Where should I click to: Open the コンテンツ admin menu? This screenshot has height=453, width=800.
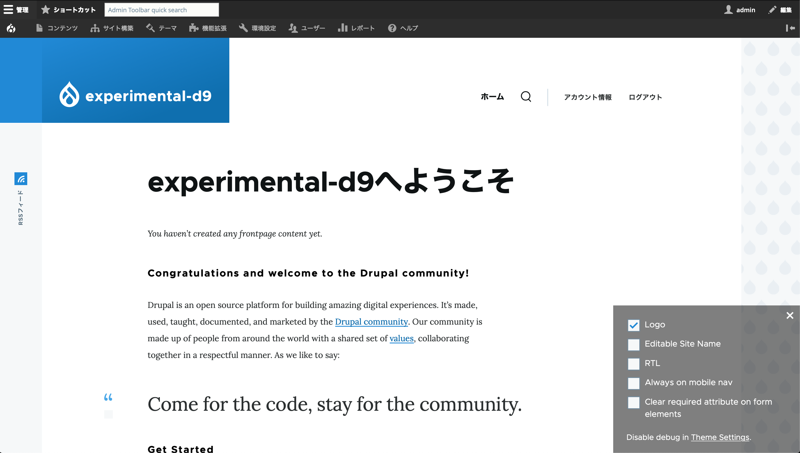point(57,28)
